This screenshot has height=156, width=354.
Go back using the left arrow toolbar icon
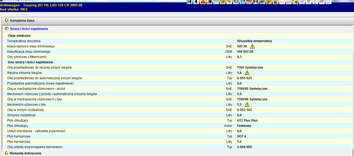(196, 2)
